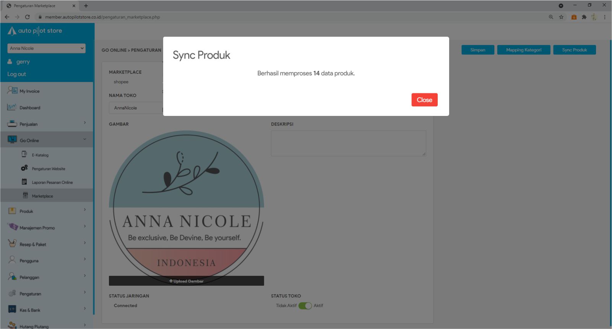Open the Marketplace menu item
The width and height of the screenshot is (612, 329).
[42, 196]
